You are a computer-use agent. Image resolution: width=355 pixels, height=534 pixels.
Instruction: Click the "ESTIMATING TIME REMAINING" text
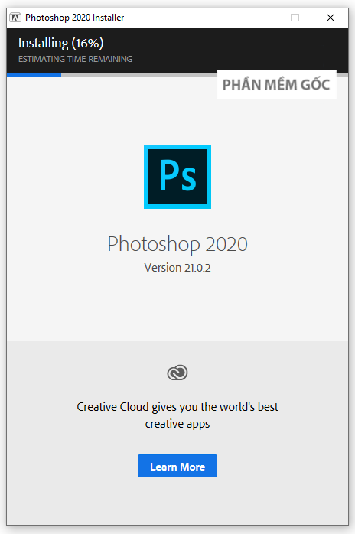coord(75,59)
